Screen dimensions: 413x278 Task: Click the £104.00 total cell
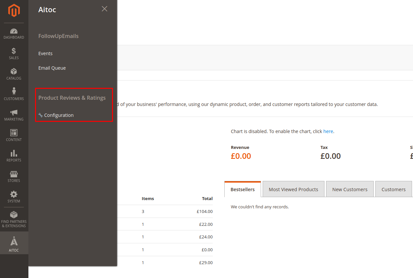205,211
